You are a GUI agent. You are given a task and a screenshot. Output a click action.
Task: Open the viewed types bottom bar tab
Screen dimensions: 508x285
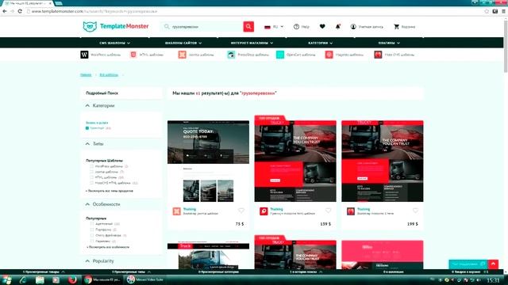click(131, 272)
